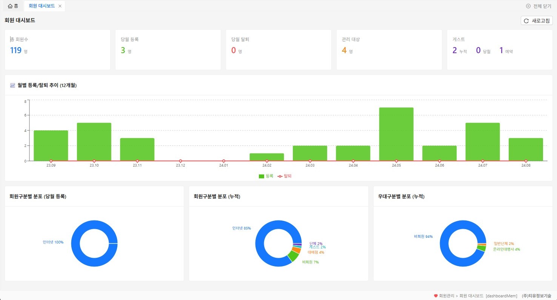Click the 총 회원수 119 card
This screenshot has height=300, width=557.
pos(57,50)
